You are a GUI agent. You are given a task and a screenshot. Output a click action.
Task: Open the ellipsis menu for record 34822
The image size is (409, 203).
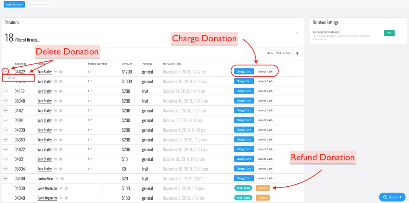click(x=6, y=149)
